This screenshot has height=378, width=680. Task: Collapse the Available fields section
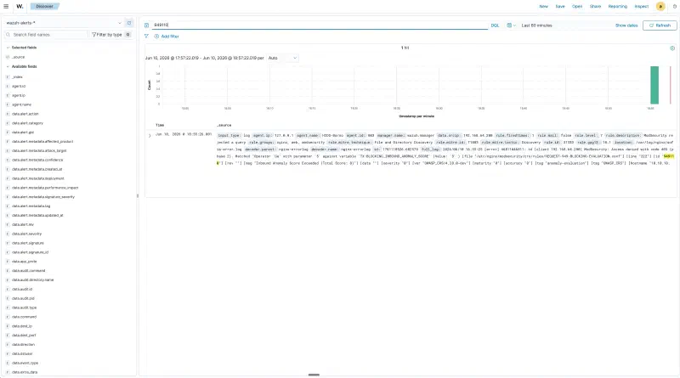pyautogui.click(x=21, y=67)
